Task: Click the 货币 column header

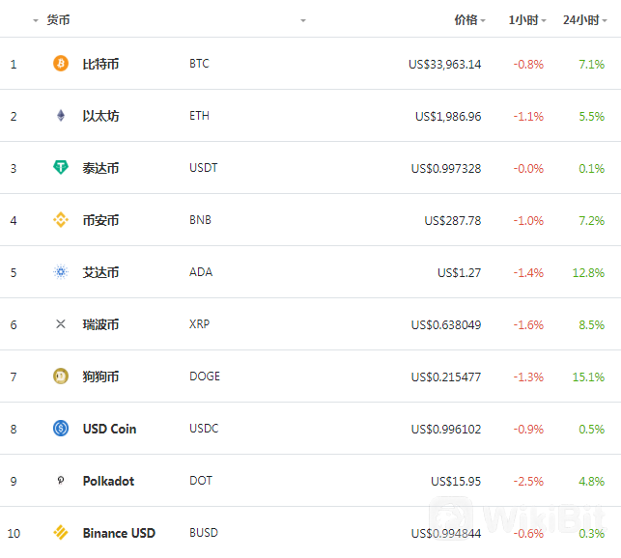Action: point(58,20)
